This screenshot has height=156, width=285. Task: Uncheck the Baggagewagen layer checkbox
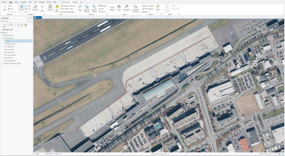(6, 44)
